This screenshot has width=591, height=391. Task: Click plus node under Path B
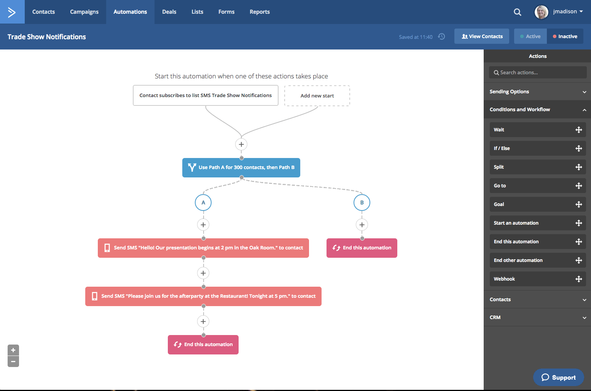[x=362, y=225]
